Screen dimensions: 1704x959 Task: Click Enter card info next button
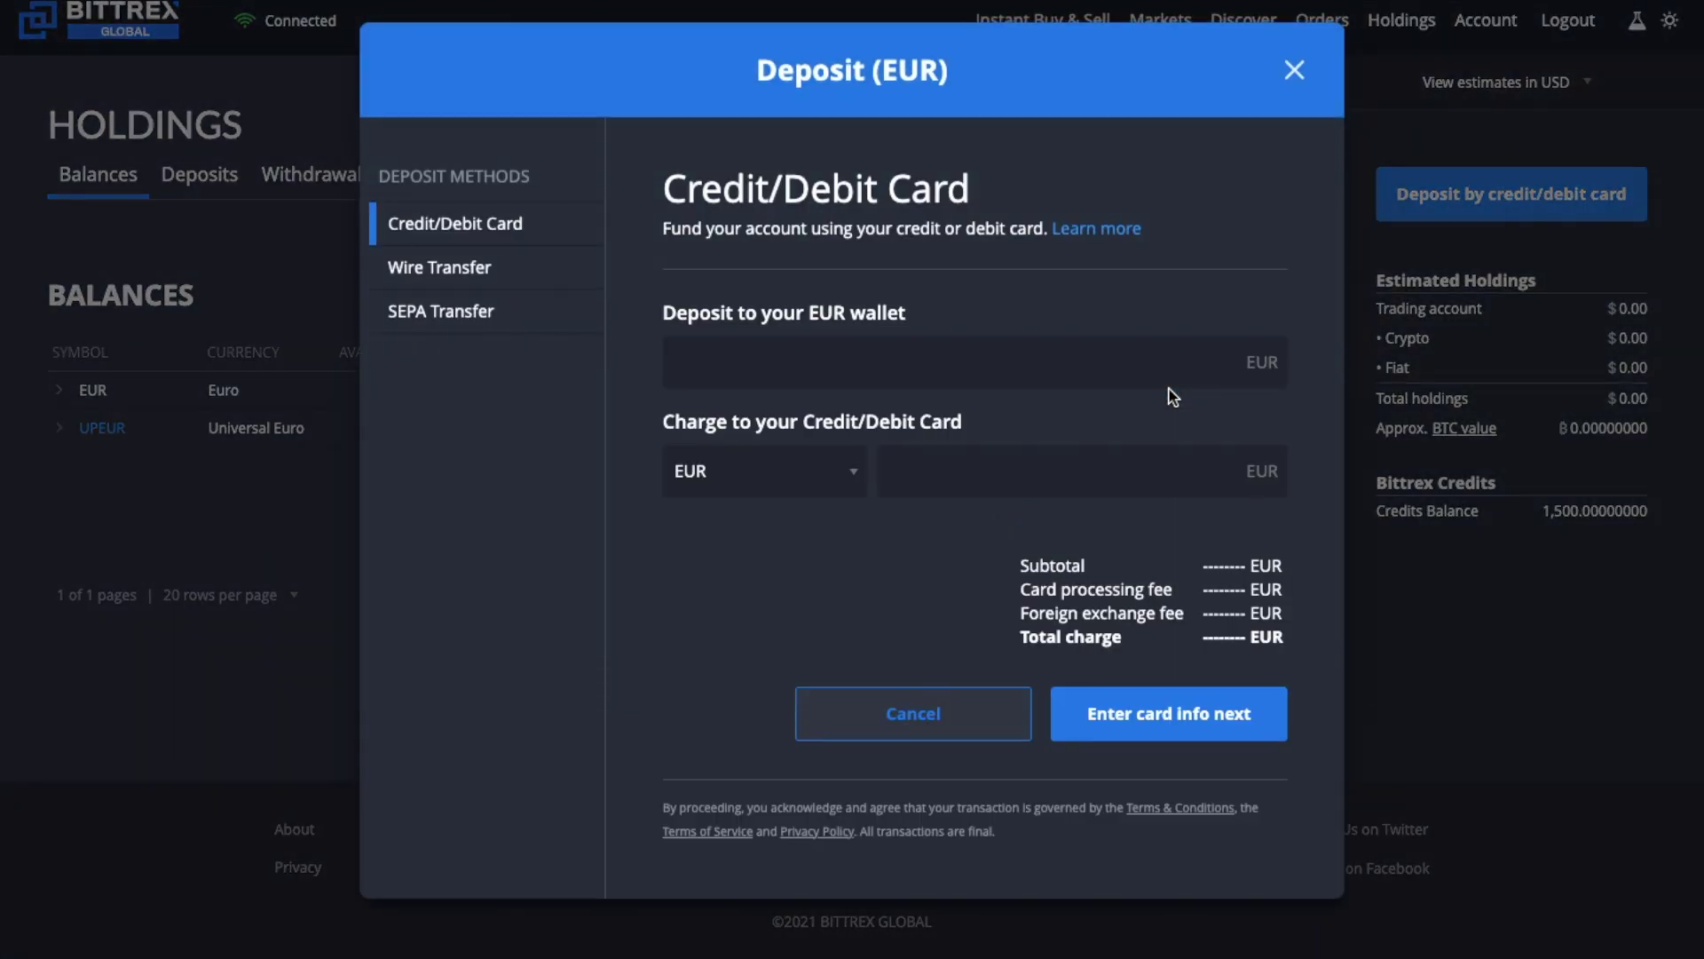pyautogui.click(x=1168, y=714)
